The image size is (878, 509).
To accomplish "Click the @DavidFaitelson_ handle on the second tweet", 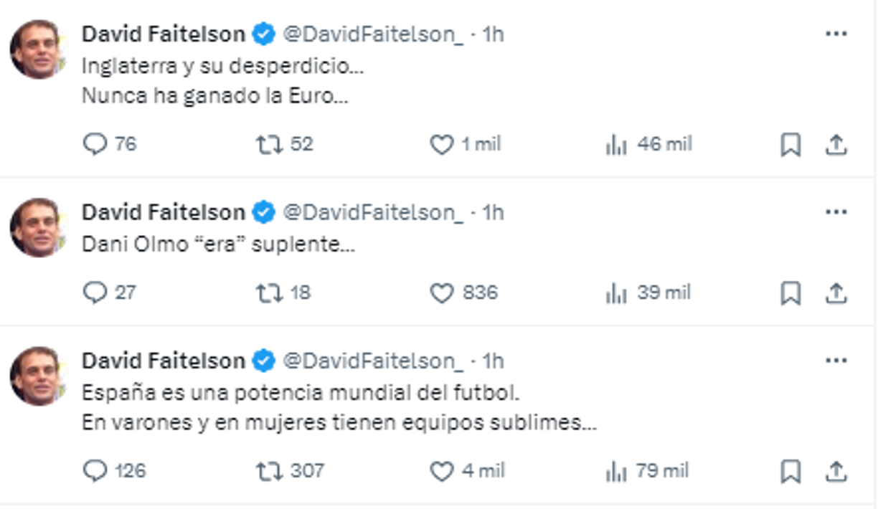I will click(x=374, y=213).
